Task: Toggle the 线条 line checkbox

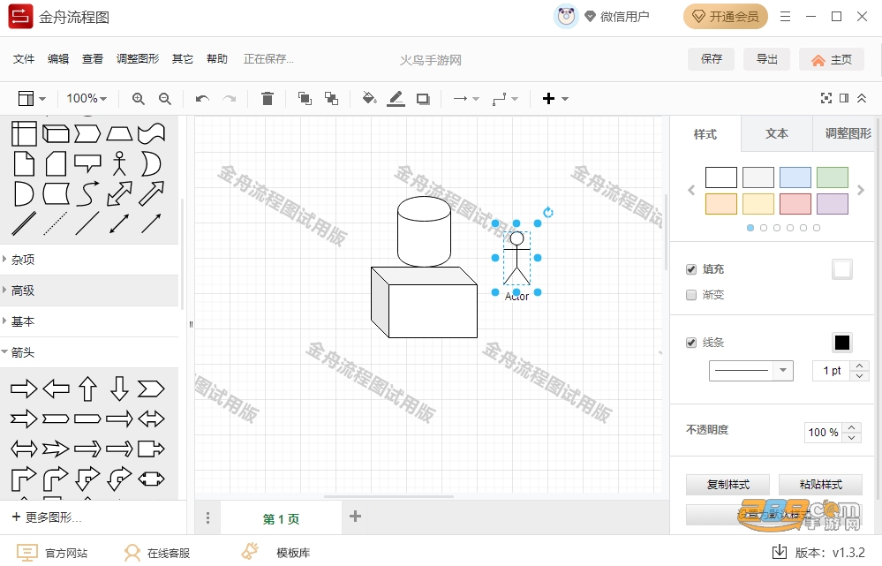Action: click(x=691, y=343)
